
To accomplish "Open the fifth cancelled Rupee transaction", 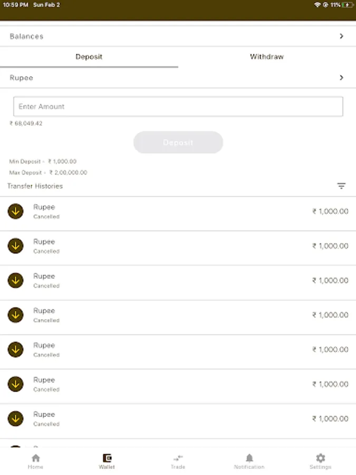I will coord(158,349).
